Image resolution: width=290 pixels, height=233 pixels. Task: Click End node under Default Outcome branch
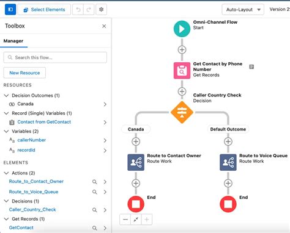tap(228, 204)
